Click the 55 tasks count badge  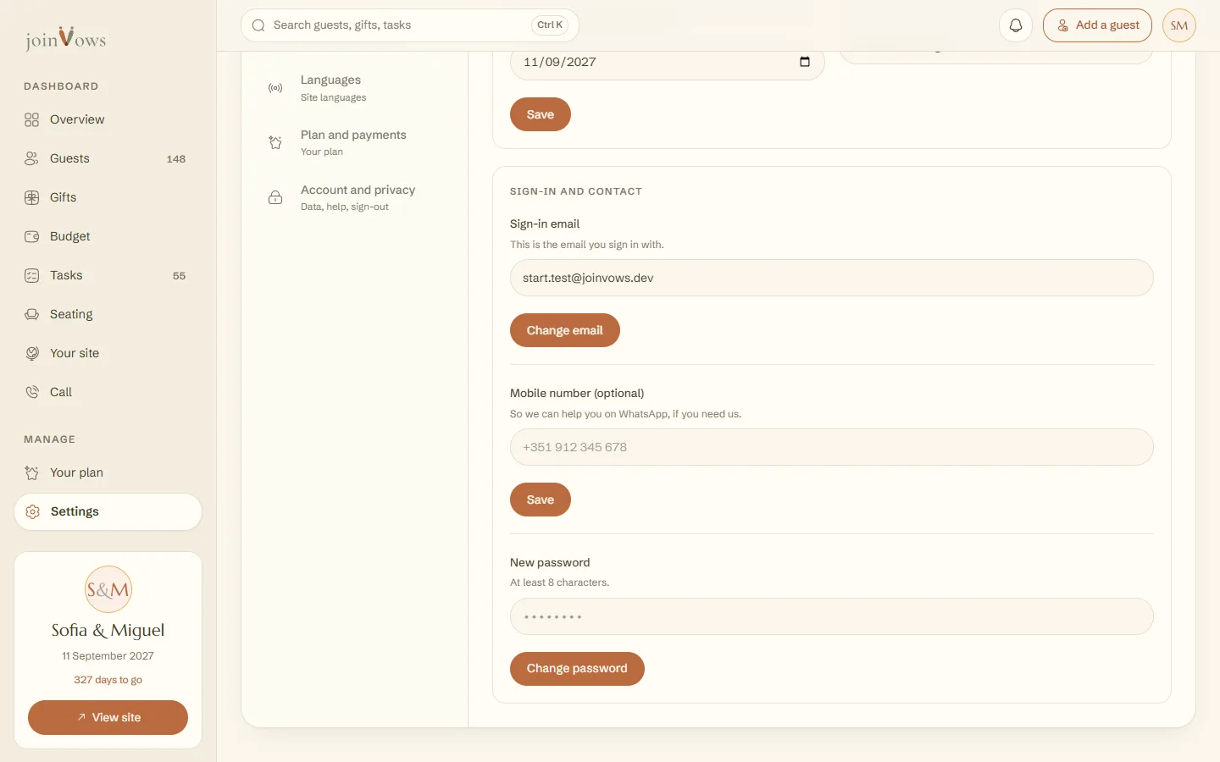tap(180, 276)
